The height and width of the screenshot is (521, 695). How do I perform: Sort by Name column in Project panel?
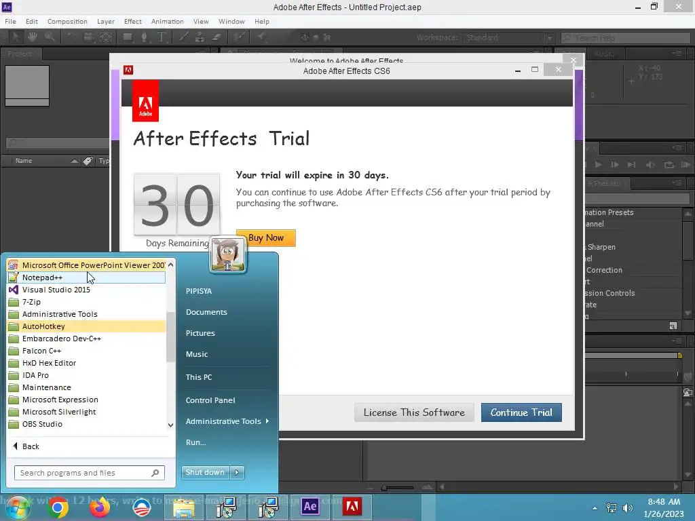pos(24,161)
